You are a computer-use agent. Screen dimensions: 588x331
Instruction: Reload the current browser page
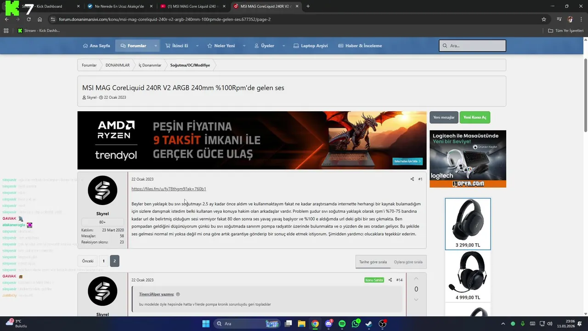(28, 19)
